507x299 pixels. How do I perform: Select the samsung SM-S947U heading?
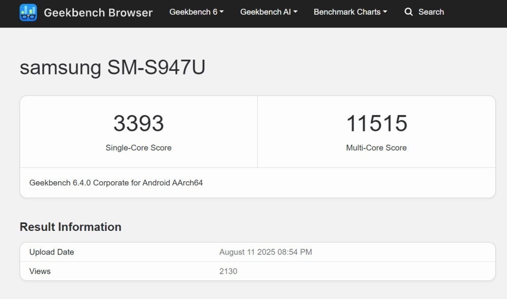112,67
